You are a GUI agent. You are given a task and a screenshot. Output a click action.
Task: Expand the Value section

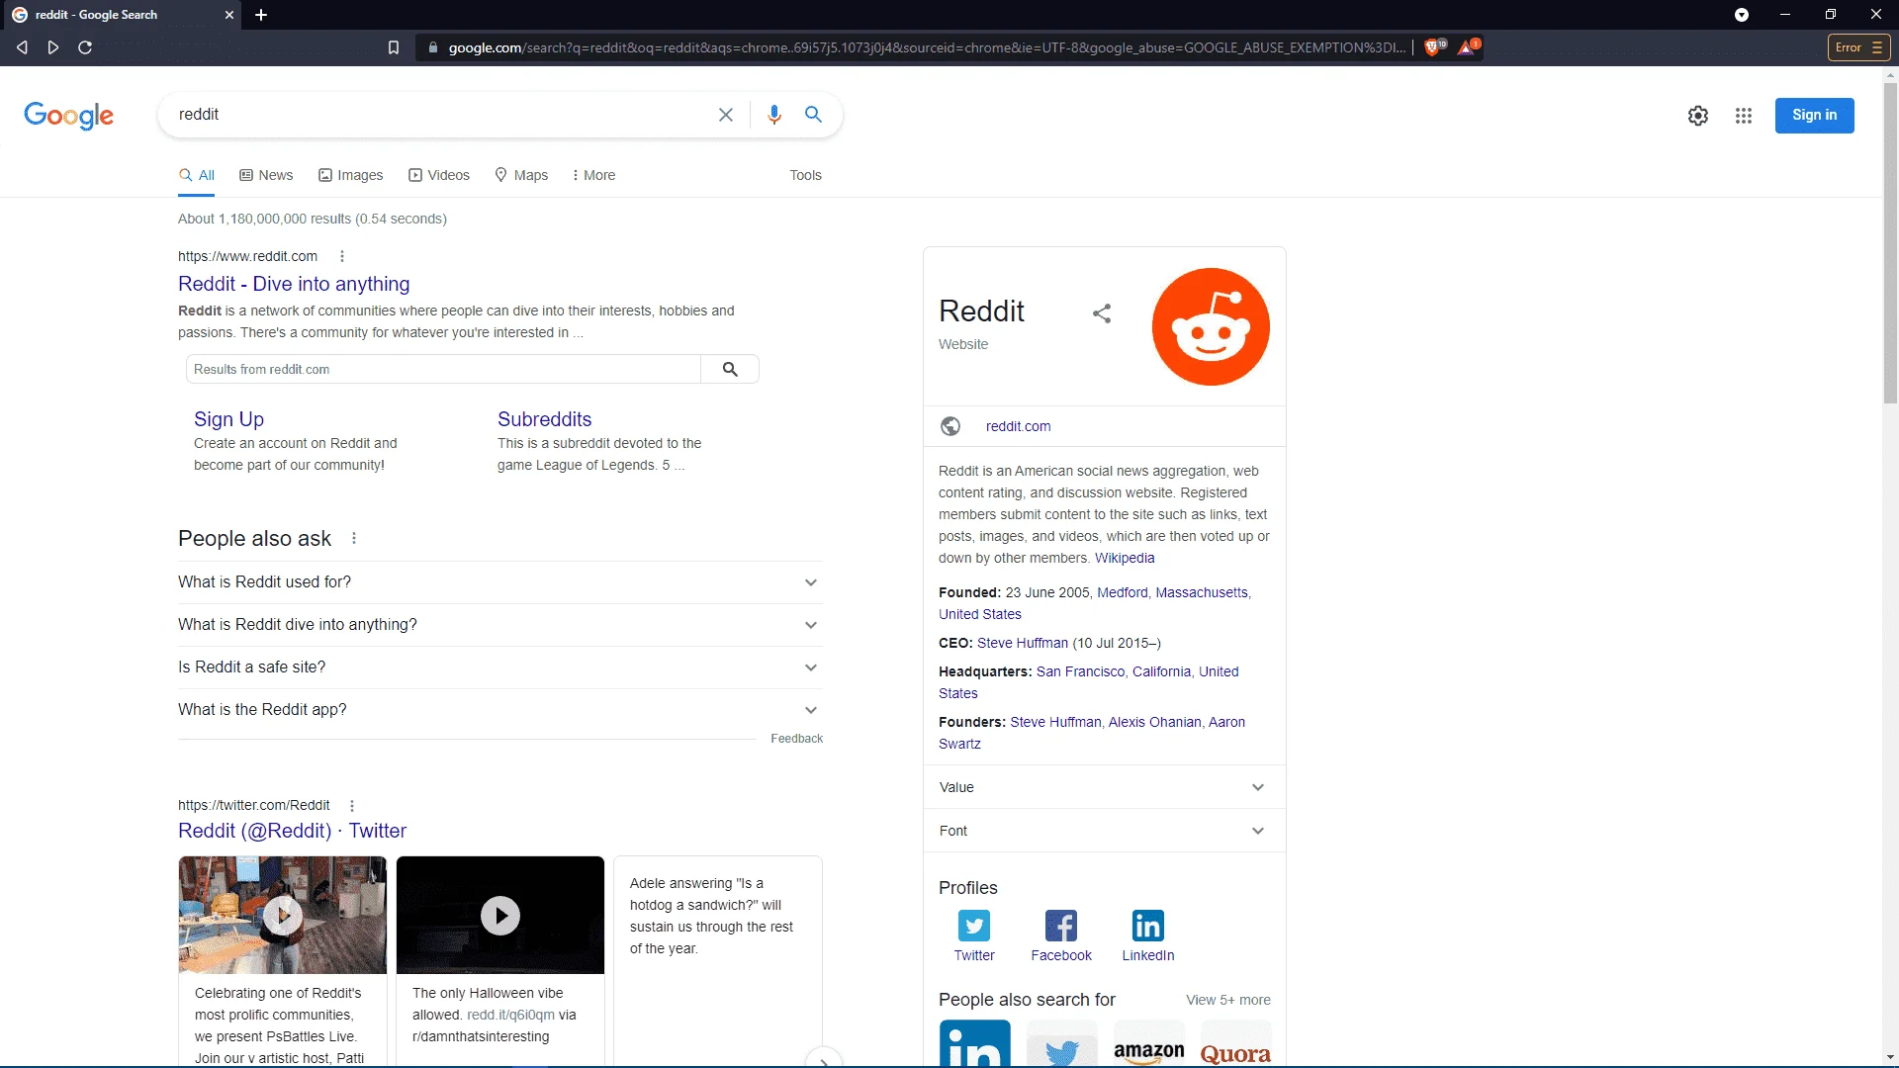click(x=1104, y=787)
